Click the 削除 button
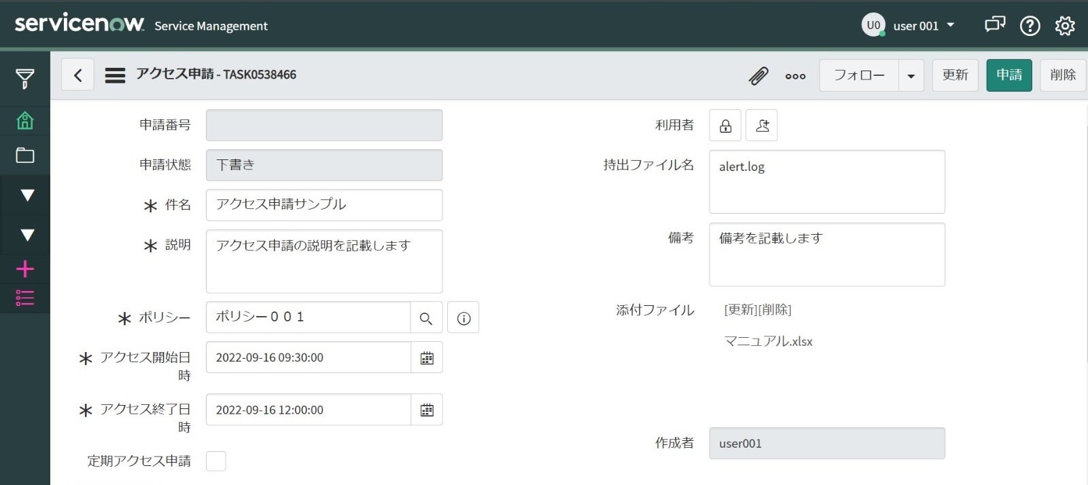Viewport: 1088px width, 485px height. click(x=1063, y=75)
